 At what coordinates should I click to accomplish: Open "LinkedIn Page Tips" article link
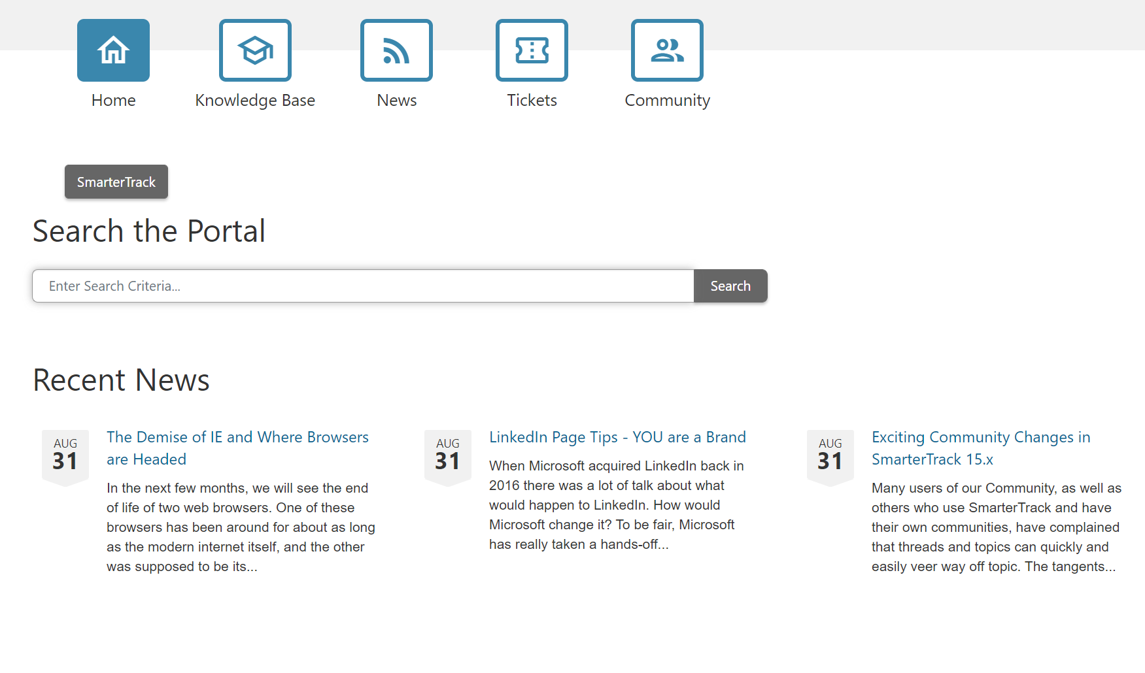click(617, 437)
